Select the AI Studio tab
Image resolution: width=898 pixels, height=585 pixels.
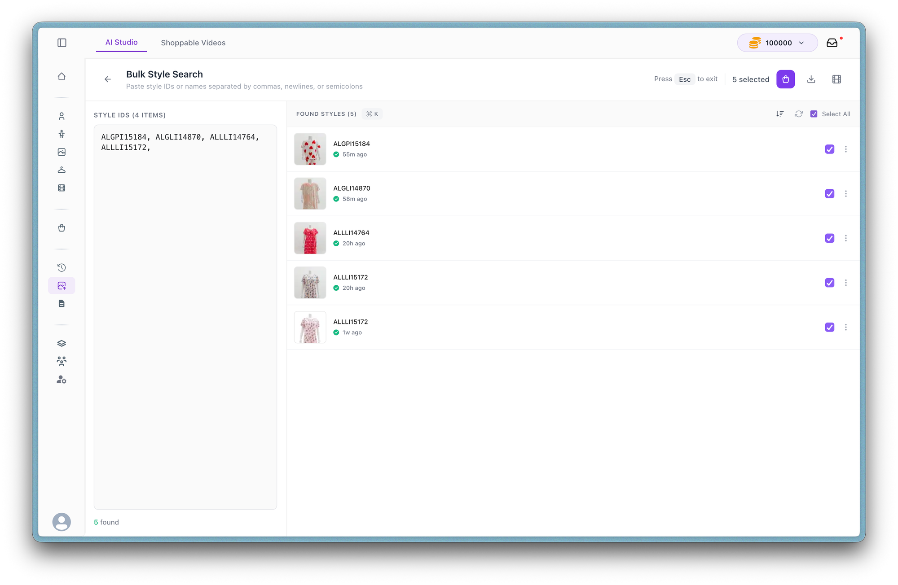click(121, 42)
